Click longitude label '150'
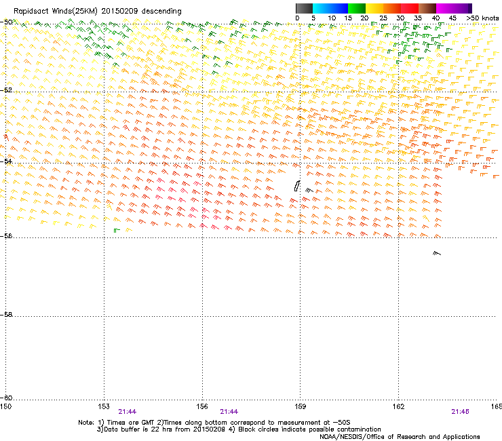The image size is (502, 441). (x=5, y=406)
